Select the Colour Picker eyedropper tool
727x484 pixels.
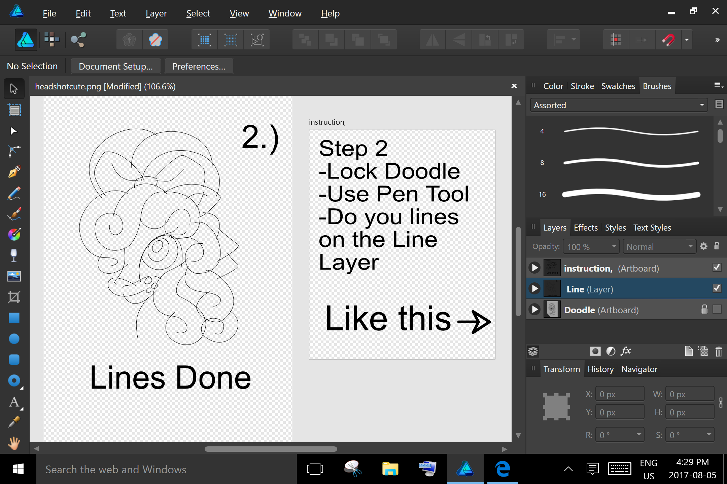[14, 422]
